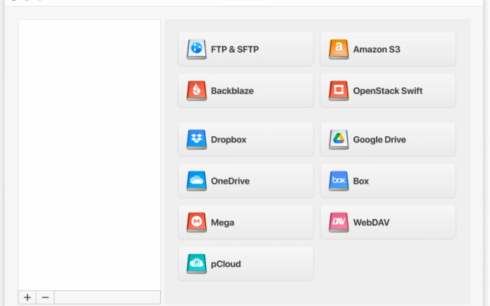Click the orange Amazon S3 drive icon
490x306 pixels.
click(338, 49)
